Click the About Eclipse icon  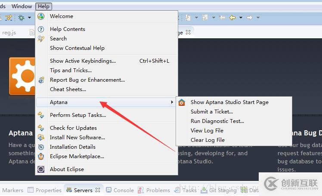(41, 169)
